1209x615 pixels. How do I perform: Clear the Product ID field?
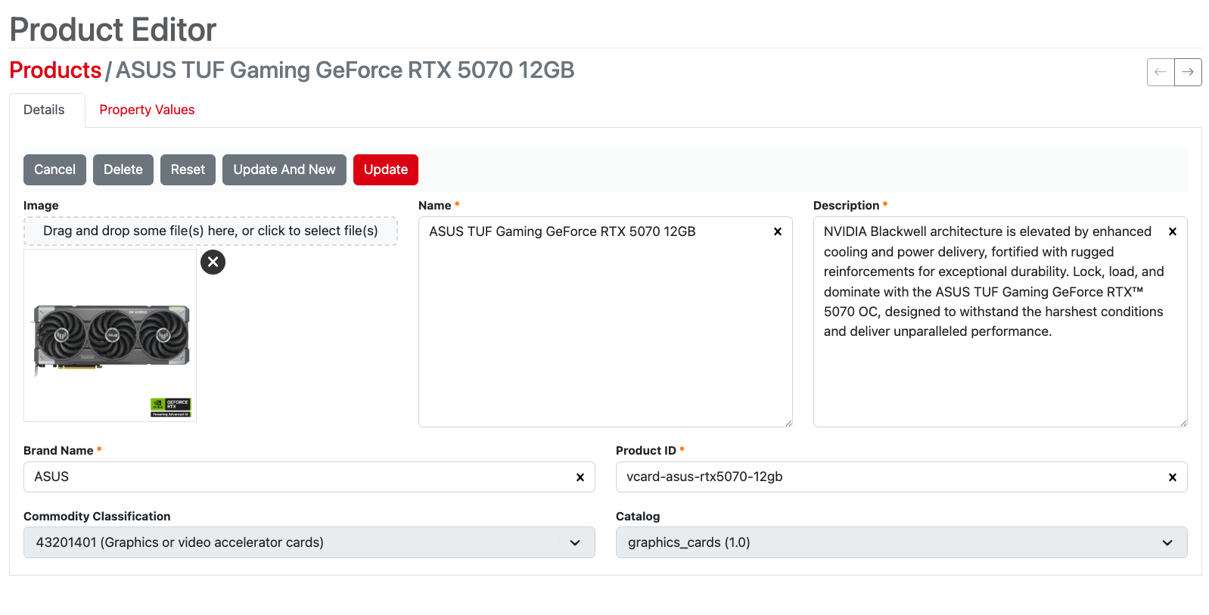[x=1172, y=477]
